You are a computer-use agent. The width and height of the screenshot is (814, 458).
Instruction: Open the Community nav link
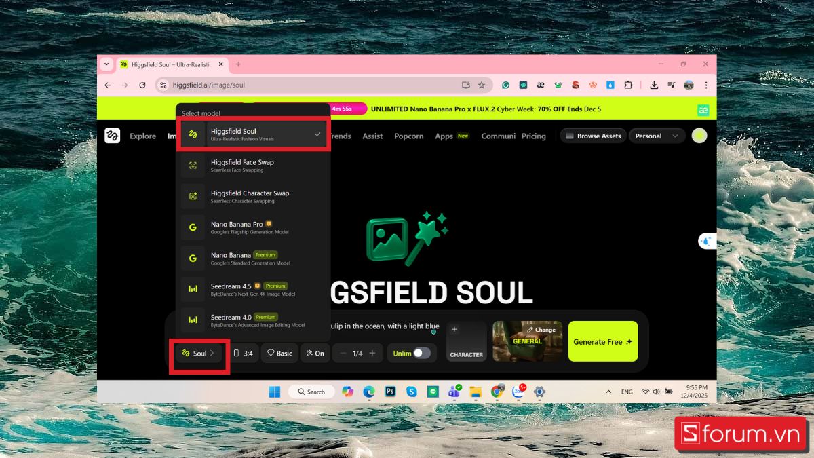pyautogui.click(x=499, y=136)
